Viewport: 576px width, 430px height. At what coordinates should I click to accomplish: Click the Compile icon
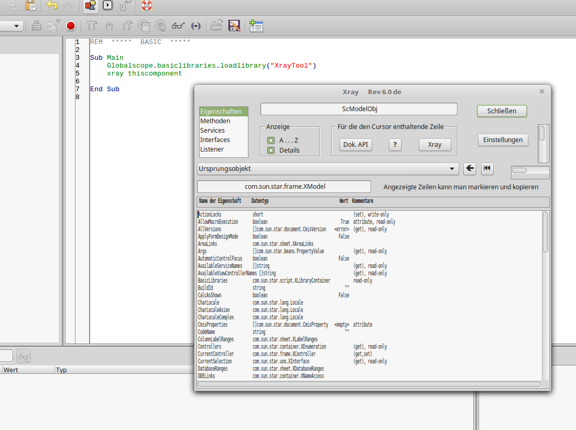coord(36,26)
